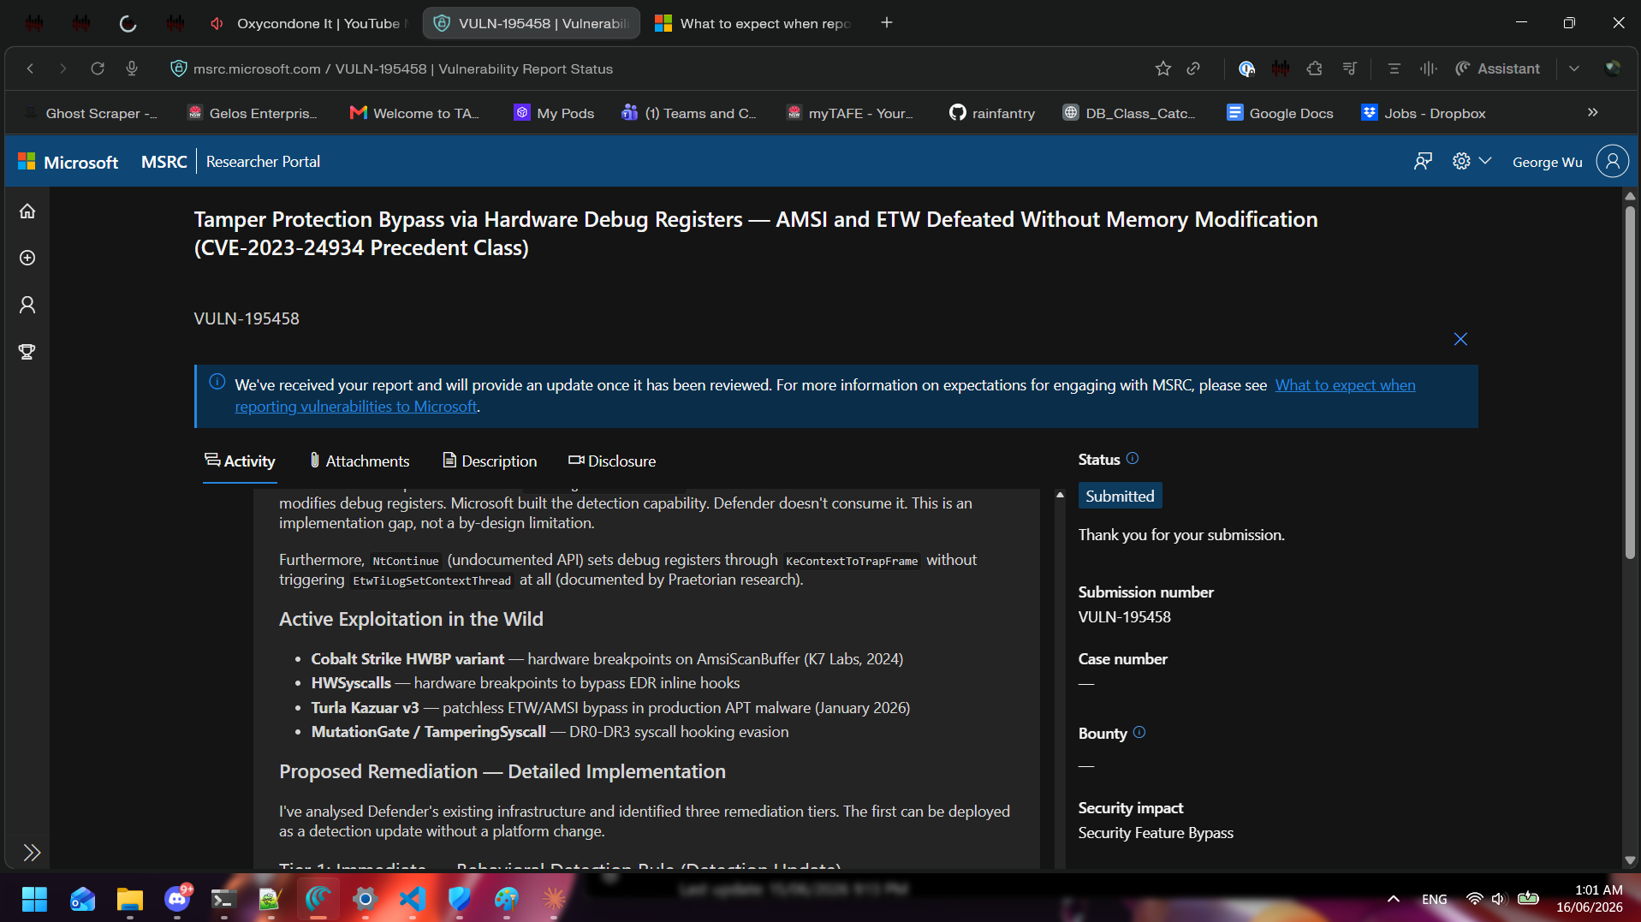1641x922 pixels.
Task: Click the Submitted status badge
Action: point(1120,497)
